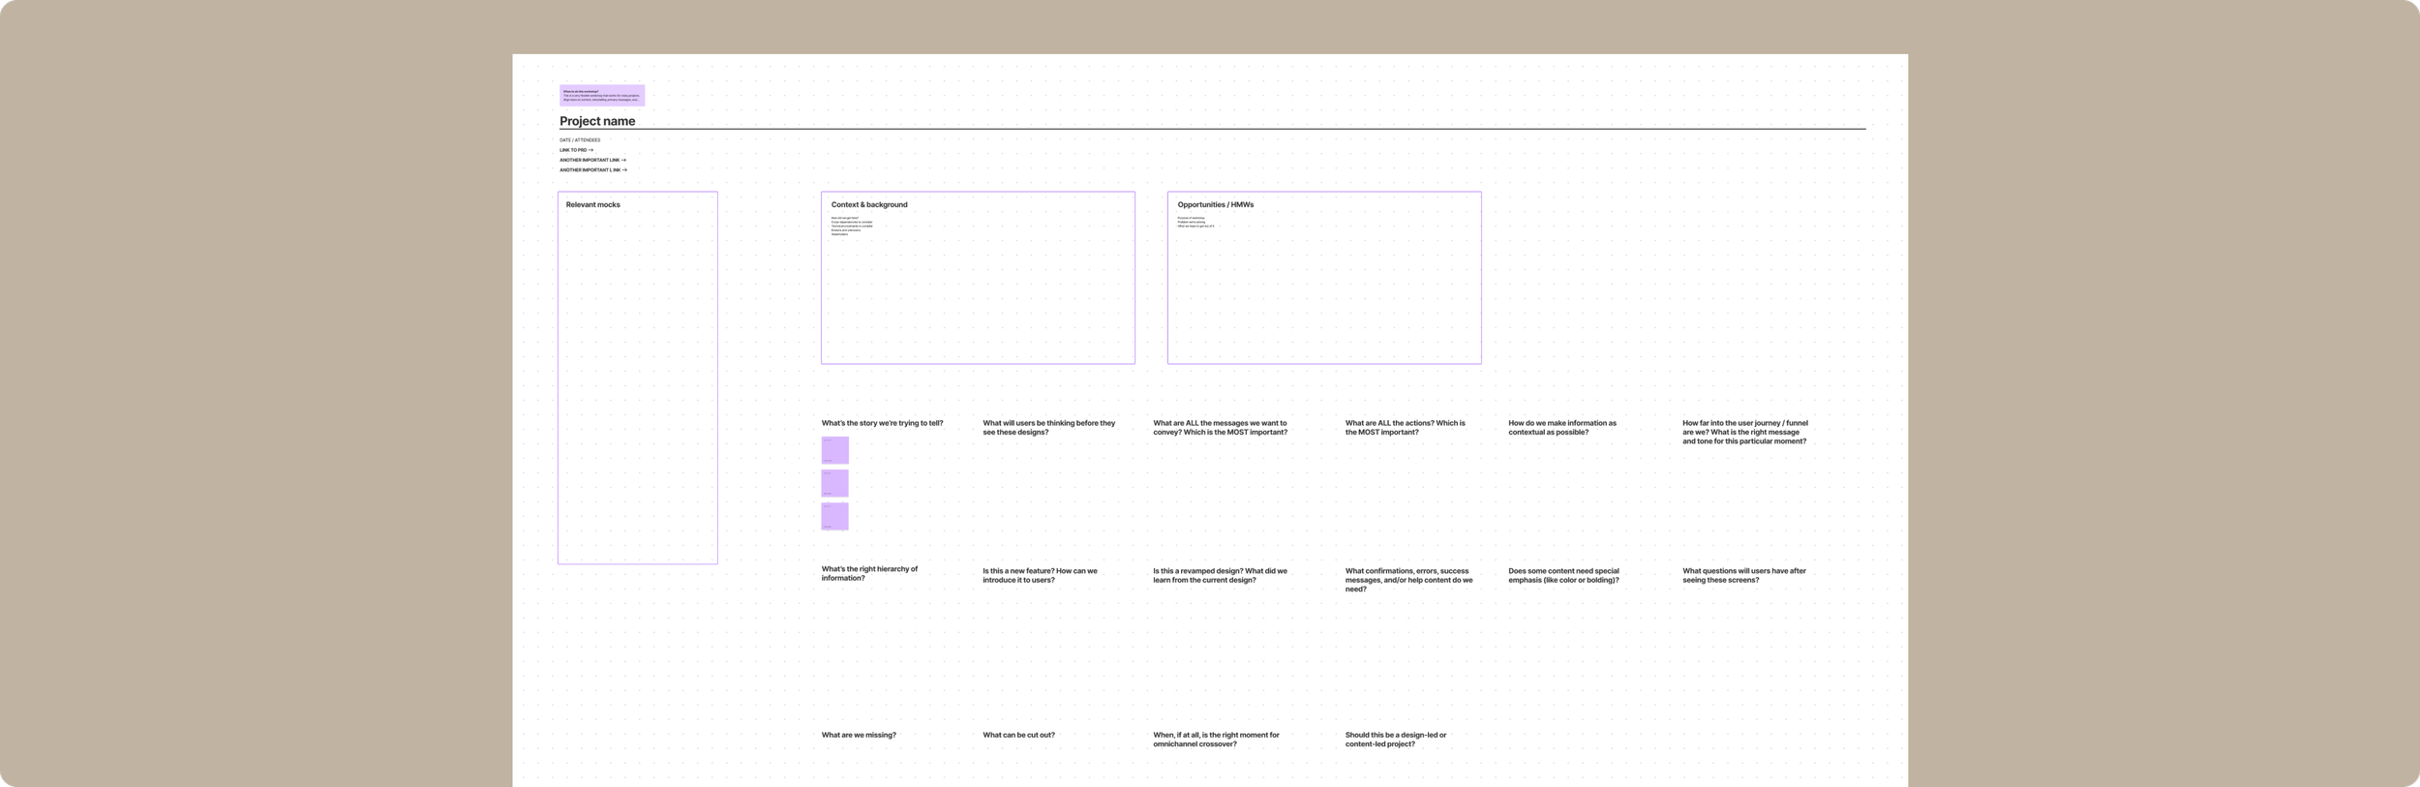Select "What questions will users have after seeing these screens?"

point(1744,575)
